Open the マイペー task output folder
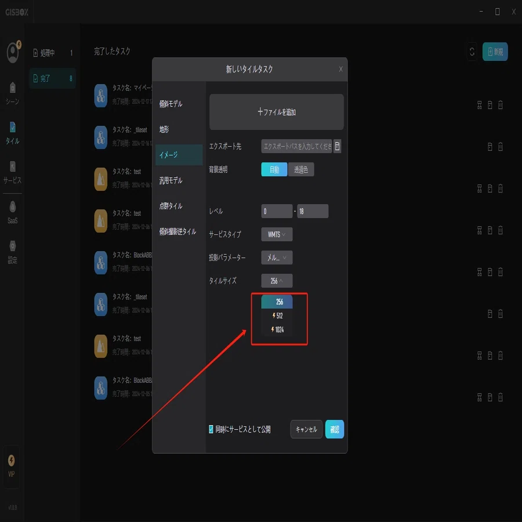The image size is (522, 522). 490,105
